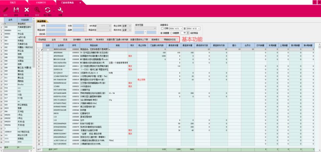Open the 库存范围 dropdown
Image resolution: width=321 pixels, height=152 pixels.
(x=146, y=28)
